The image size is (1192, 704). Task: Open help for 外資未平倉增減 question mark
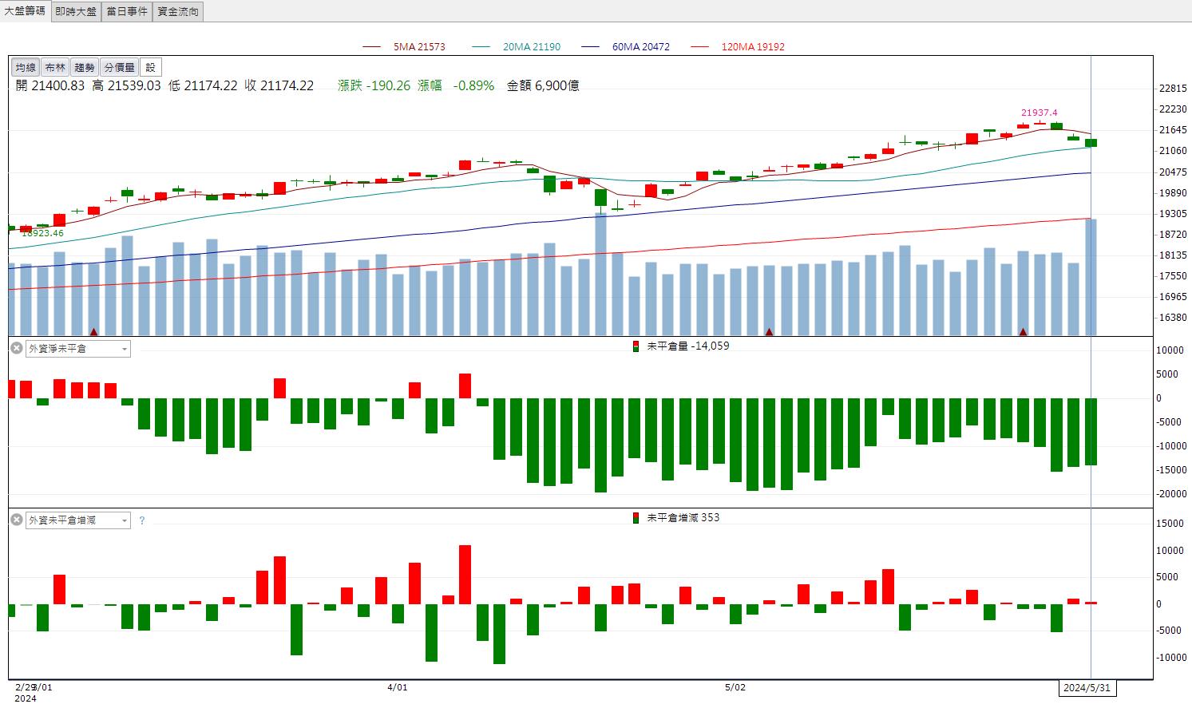(142, 520)
